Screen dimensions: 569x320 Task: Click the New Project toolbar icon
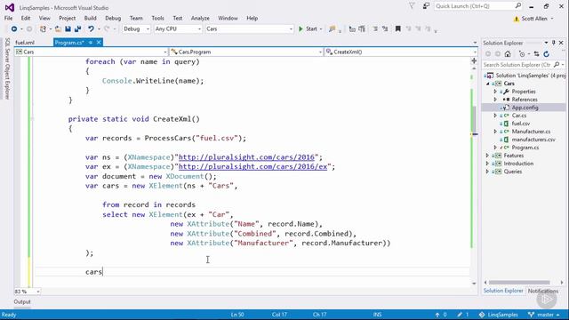(44, 29)
